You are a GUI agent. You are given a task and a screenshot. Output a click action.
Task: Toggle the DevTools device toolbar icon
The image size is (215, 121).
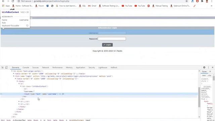[x=6, y=67]
